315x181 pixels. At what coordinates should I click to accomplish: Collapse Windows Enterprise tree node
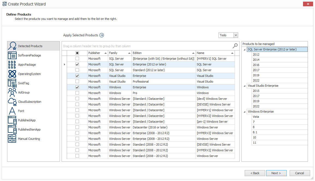(x=244, y=112)
